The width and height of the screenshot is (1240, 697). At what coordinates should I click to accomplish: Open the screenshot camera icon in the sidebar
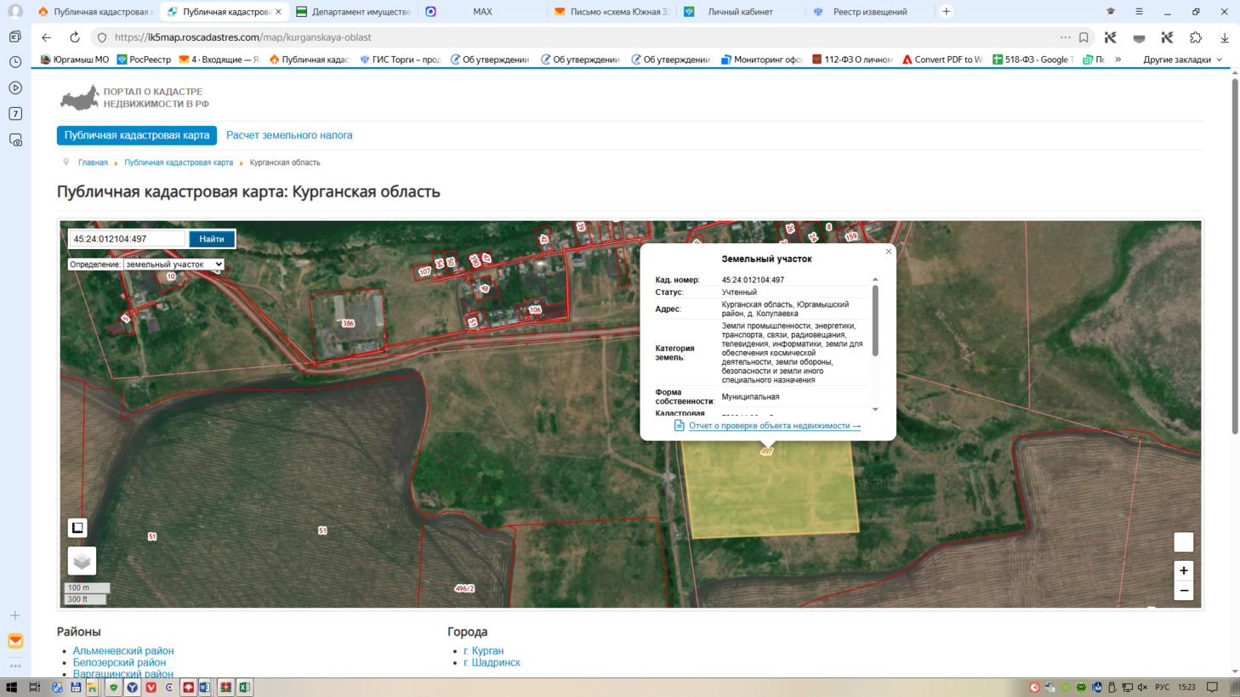15,140
